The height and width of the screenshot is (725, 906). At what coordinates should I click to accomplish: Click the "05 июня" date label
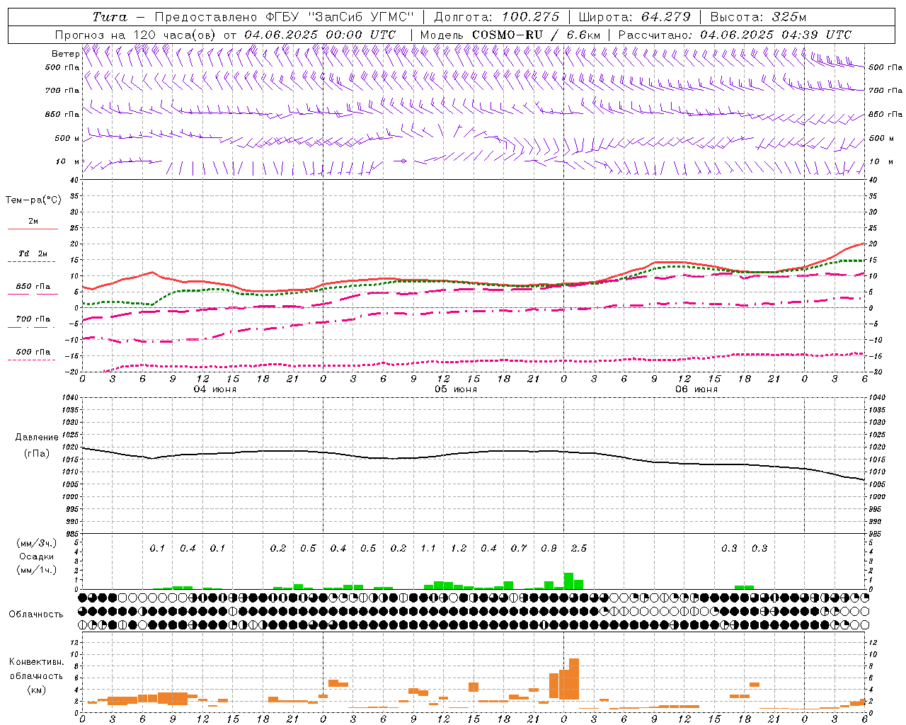(x=456, y=389)
